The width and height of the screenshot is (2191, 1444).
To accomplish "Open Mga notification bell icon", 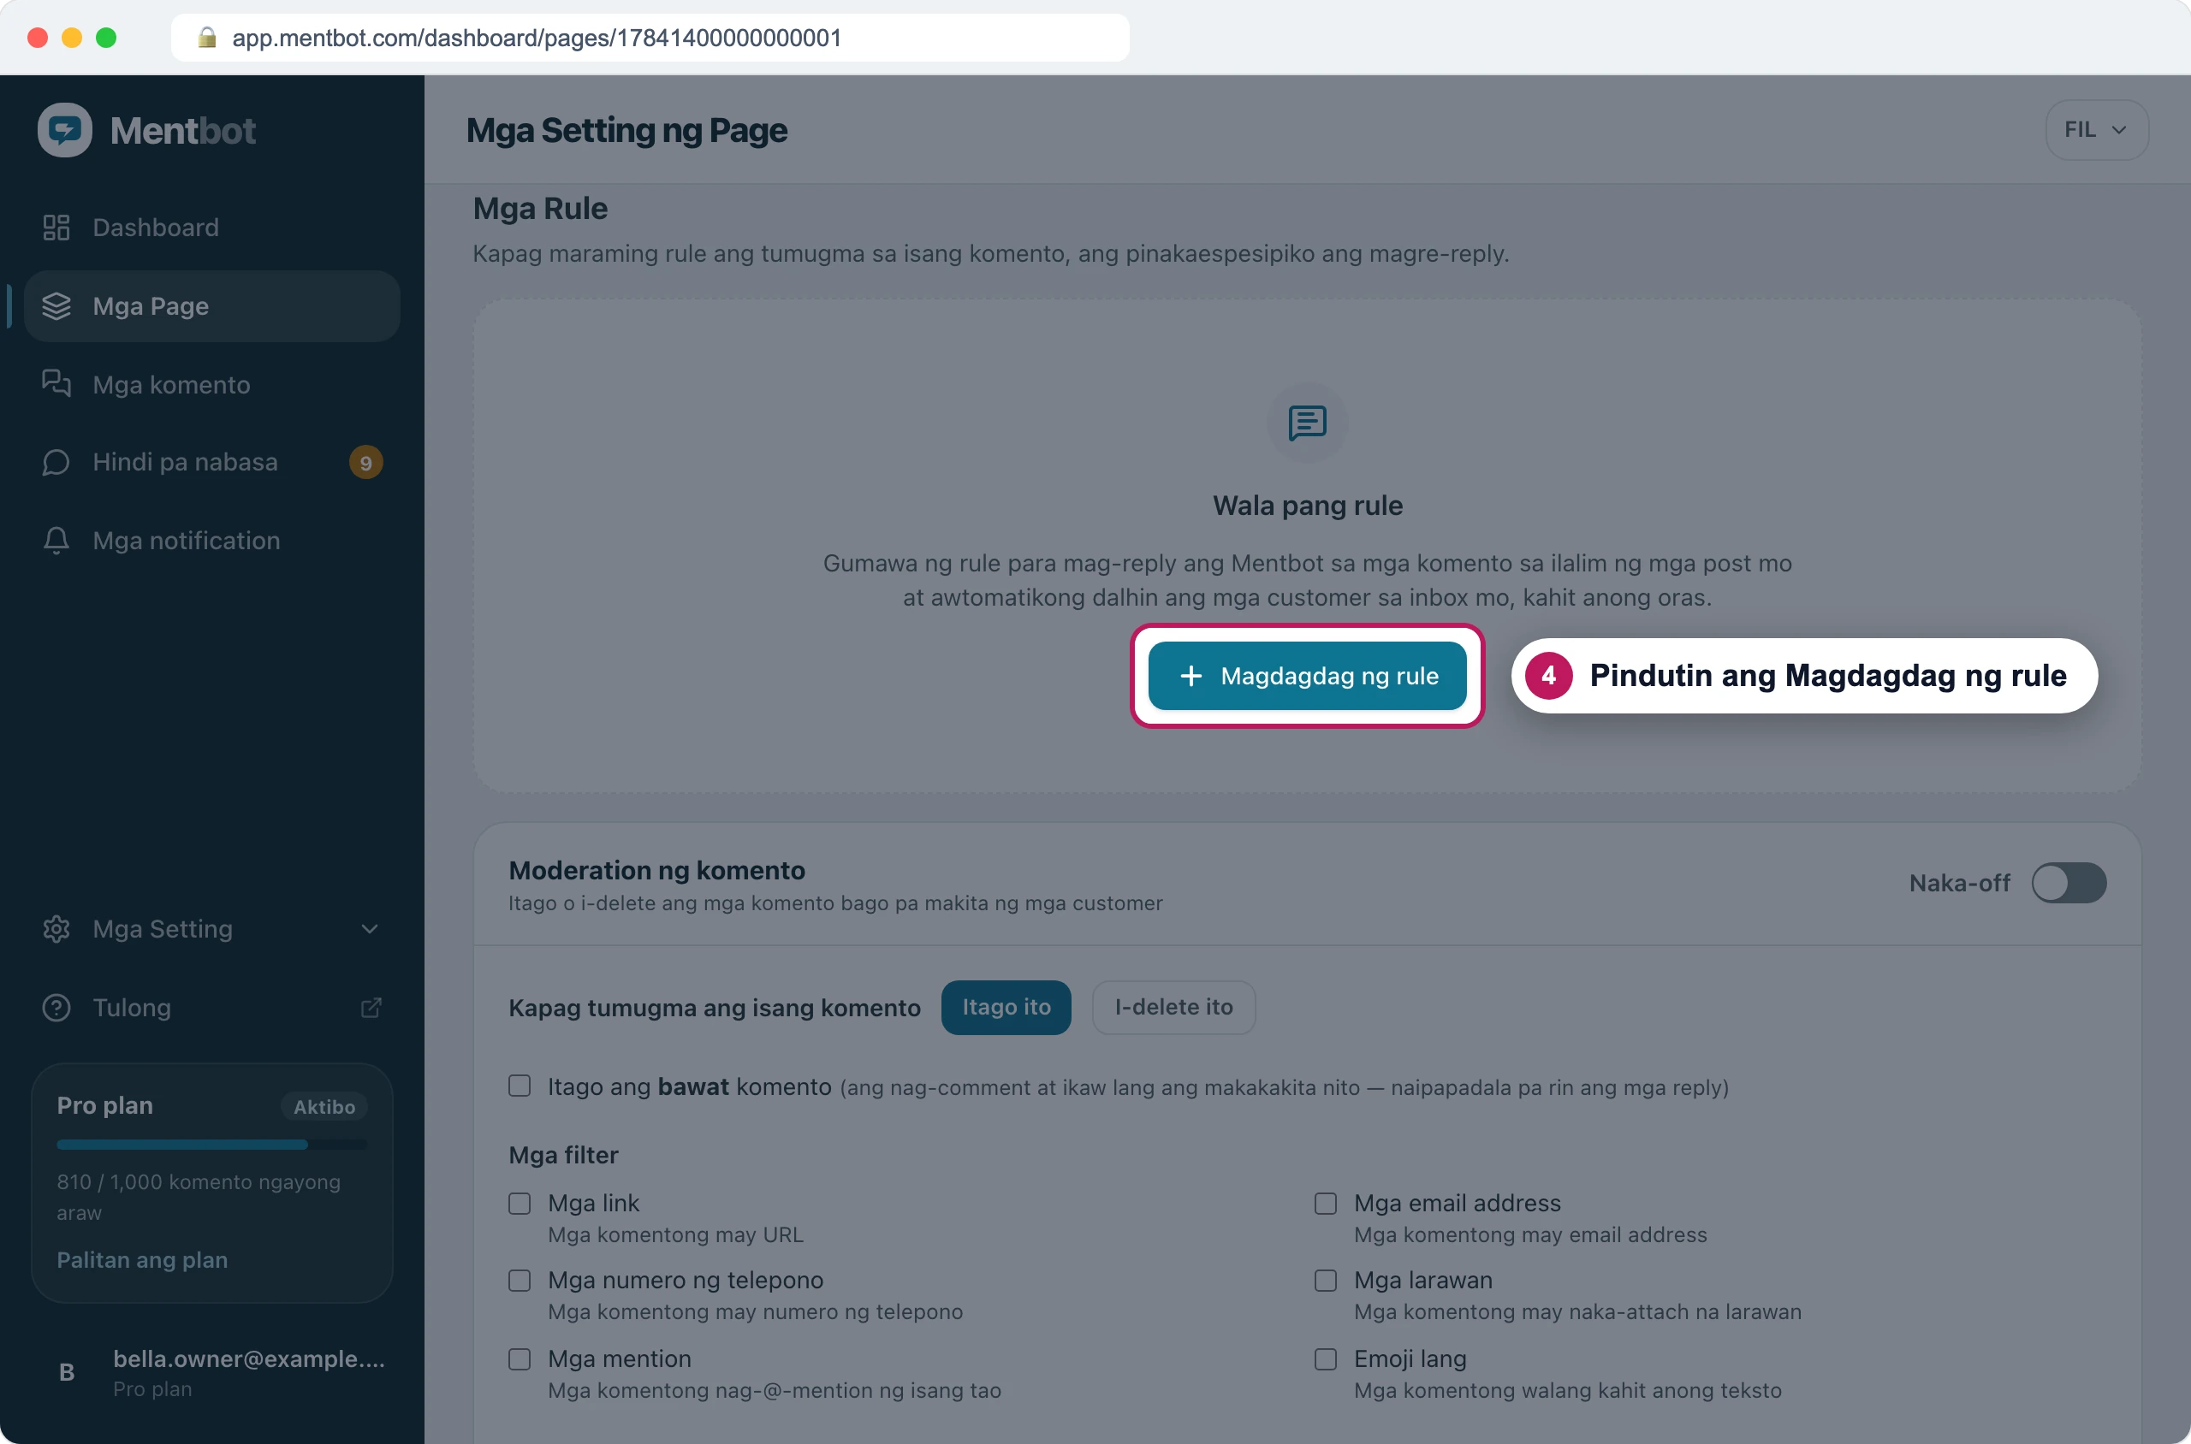I will click(56, 541).
